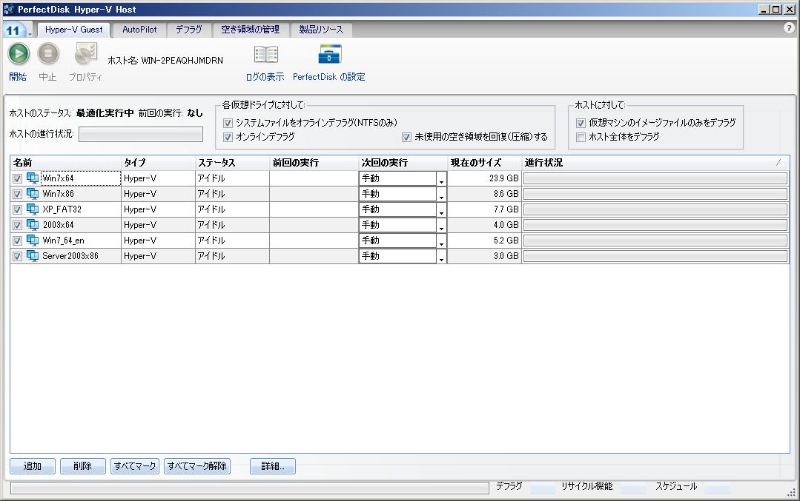Image resolution: width=800 pixels, height=501 pixels.
Task: Click the Win7x64 row progress bar
Action: pos(655,178)
